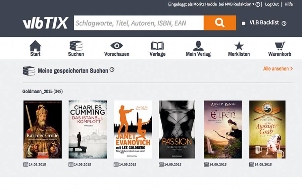
Task: Open help icon next to VLB Backlist
Action: pyautogui.click(x=284, y=23)
